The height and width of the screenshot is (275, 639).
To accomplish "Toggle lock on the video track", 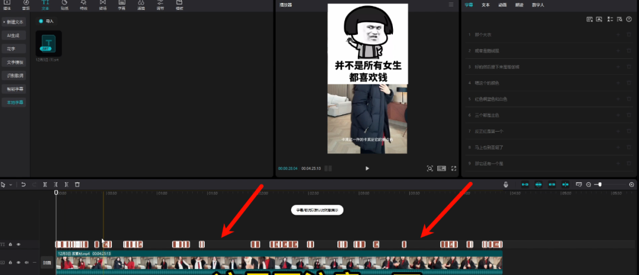I will point(11,263).
